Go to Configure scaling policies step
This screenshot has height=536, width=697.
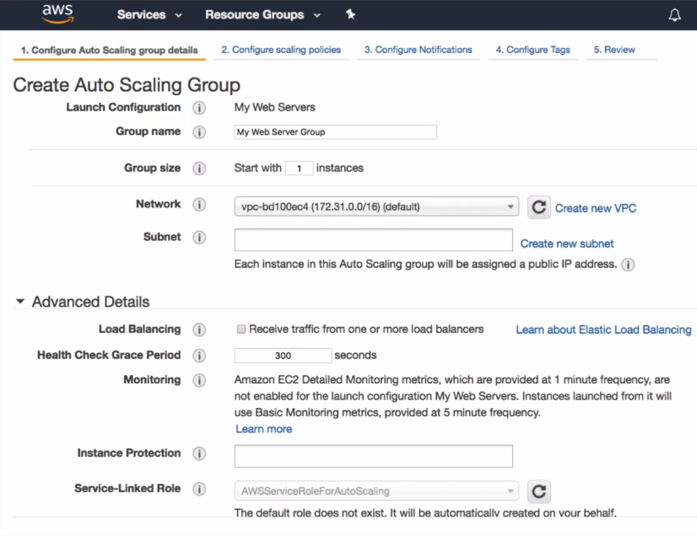[281, 50]
